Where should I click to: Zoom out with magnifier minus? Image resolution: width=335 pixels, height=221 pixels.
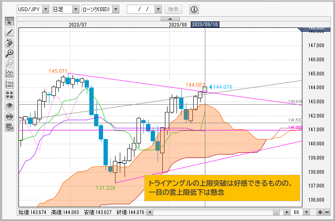click(x=9, y=64)
